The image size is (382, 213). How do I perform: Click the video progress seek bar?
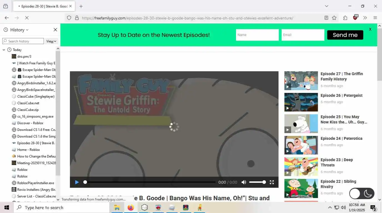(150, 182)
